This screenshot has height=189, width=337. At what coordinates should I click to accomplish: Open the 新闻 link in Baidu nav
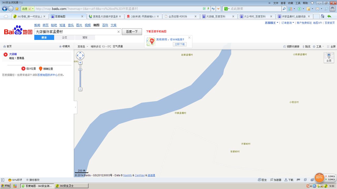[x=37, y=25]
